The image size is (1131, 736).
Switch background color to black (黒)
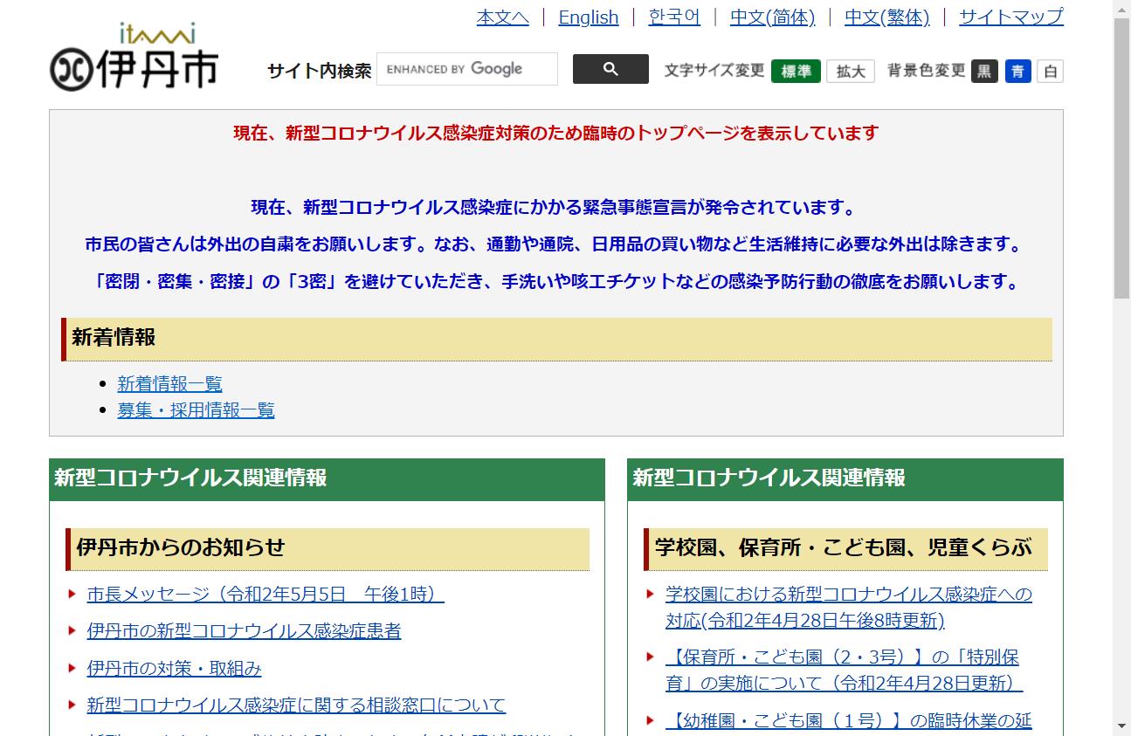point(984,72)
